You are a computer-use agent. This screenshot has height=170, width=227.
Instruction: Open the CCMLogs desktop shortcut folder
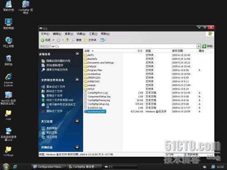[x=9, y=151]
